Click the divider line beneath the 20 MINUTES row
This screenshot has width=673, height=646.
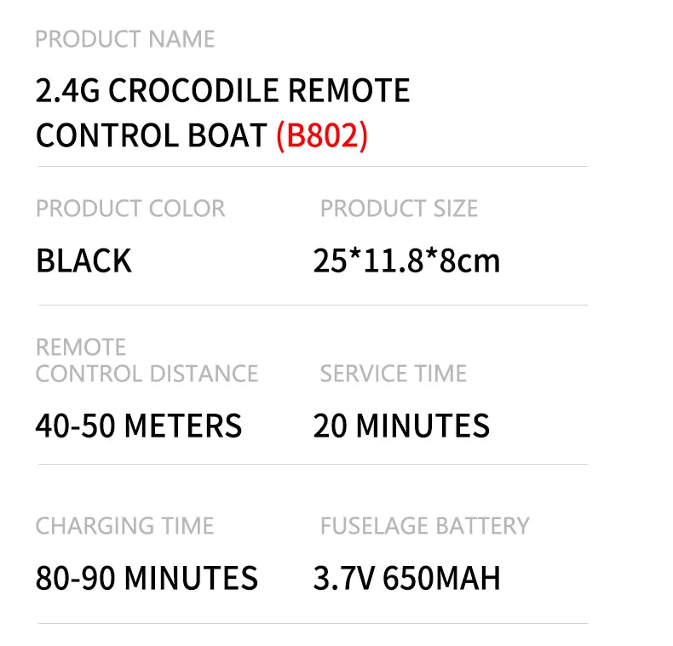click(x=312, y=464)
